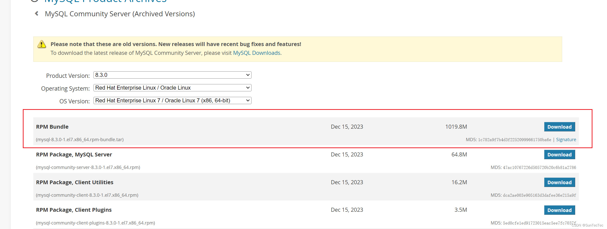Click the 3.5M size value
607x229 pixels.
pyautogui.click(x=461, y=210)
